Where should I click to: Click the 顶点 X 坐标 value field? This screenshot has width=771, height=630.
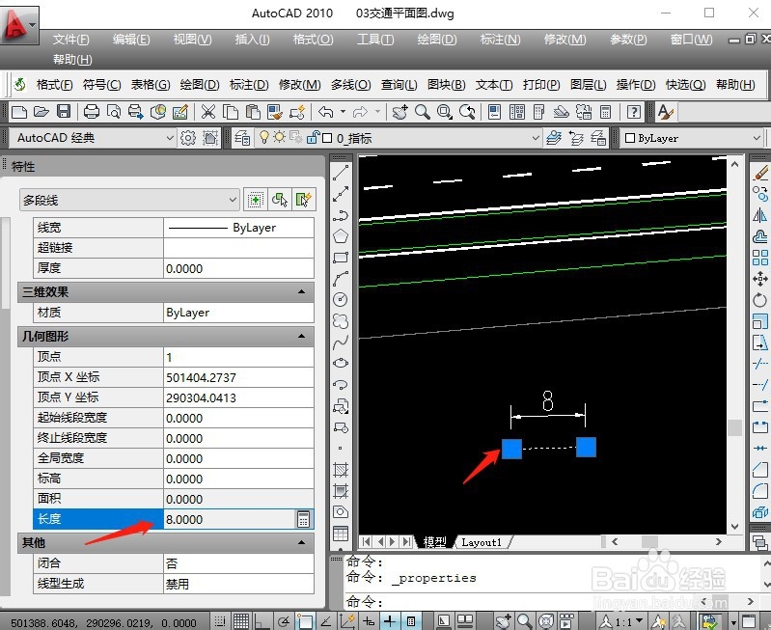238,377
